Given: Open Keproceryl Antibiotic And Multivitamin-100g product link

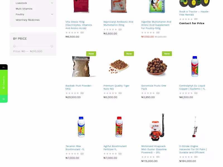Looking at the screenshot, I should (118, 23).
